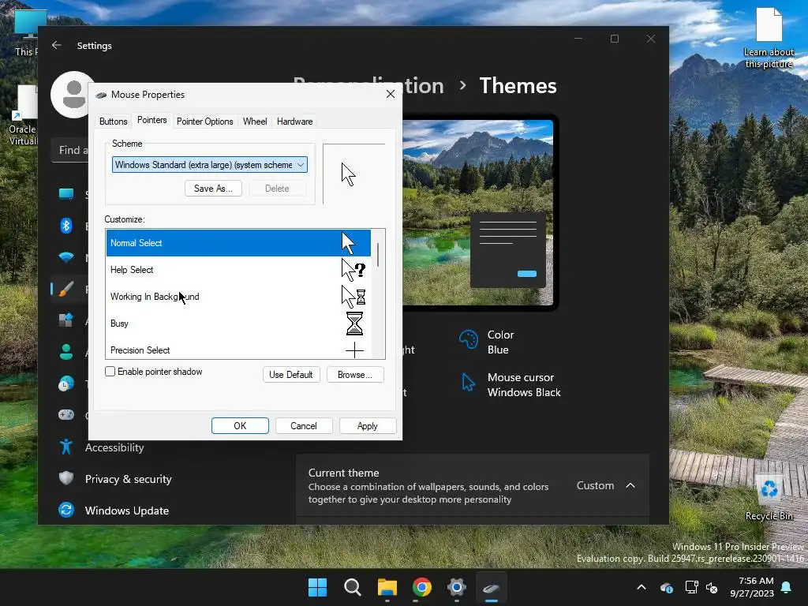Click the Personalization paintbrush icon

pos(66,289)
